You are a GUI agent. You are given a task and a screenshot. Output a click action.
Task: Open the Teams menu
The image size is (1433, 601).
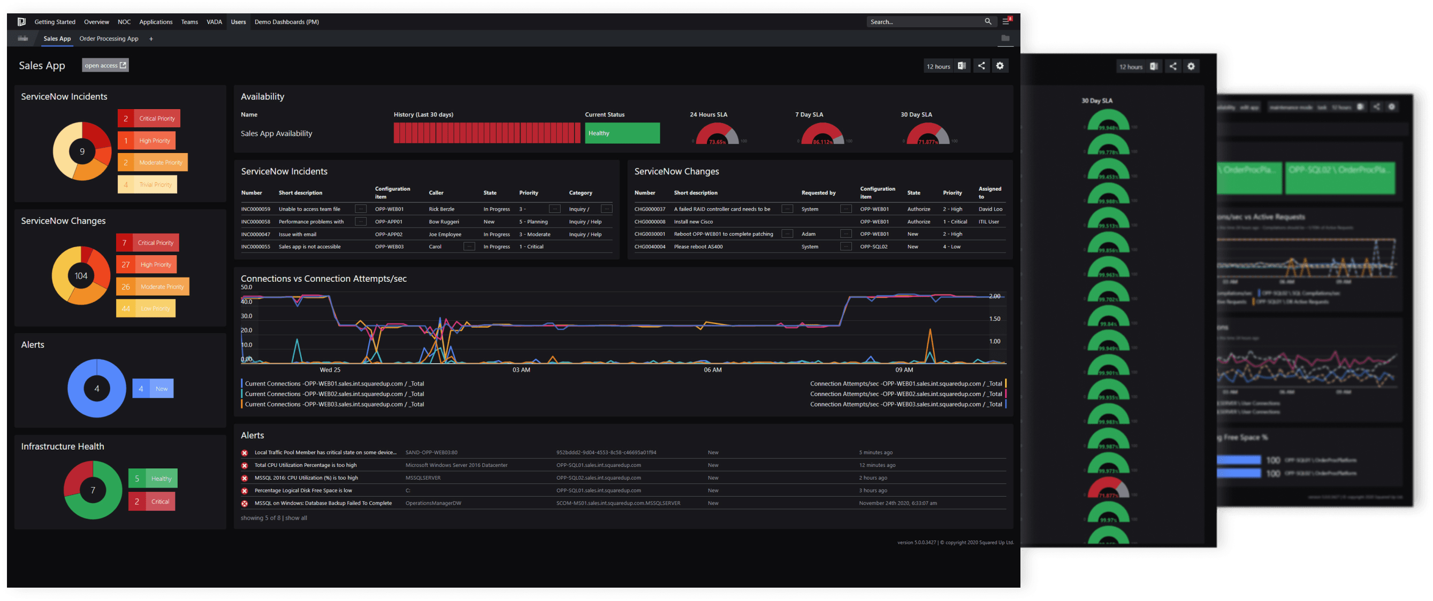[x=189, y=22]
